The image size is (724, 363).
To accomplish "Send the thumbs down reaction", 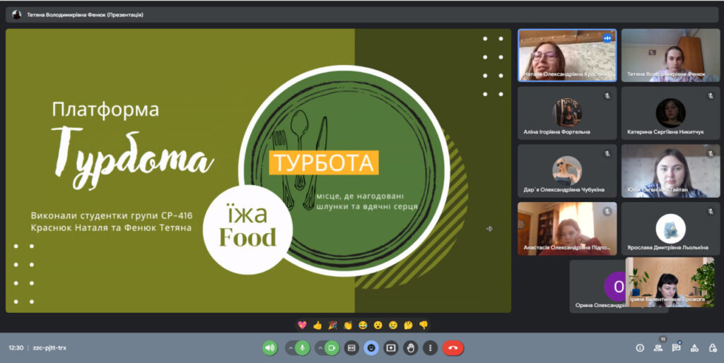I will (x=424, y=325).
